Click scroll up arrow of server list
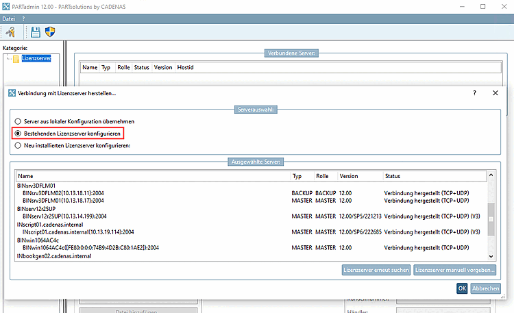 click(491, 175)
